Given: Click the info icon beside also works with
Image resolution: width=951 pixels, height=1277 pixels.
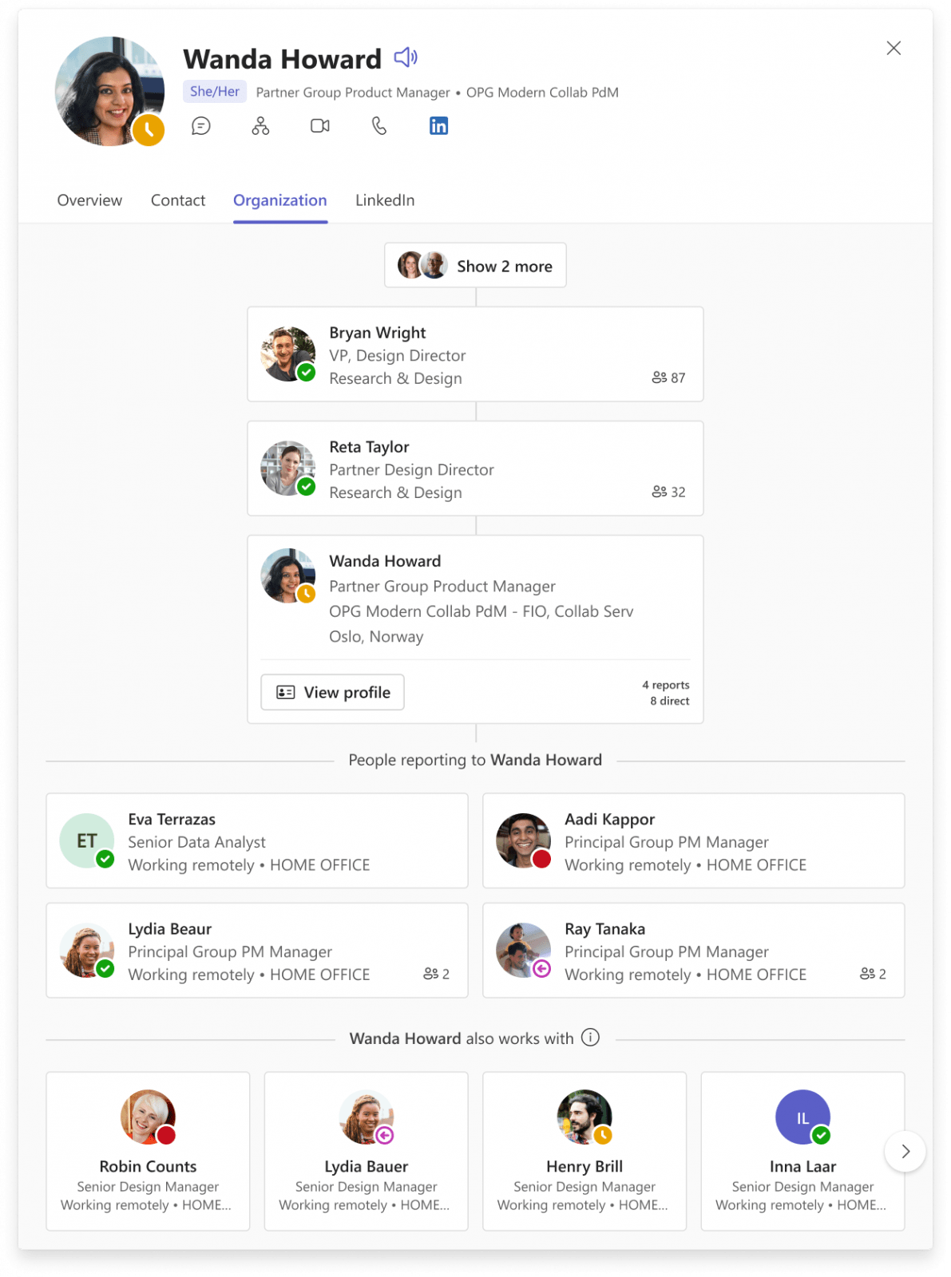Looking at the screenshot, I should tap(590, 1038).
